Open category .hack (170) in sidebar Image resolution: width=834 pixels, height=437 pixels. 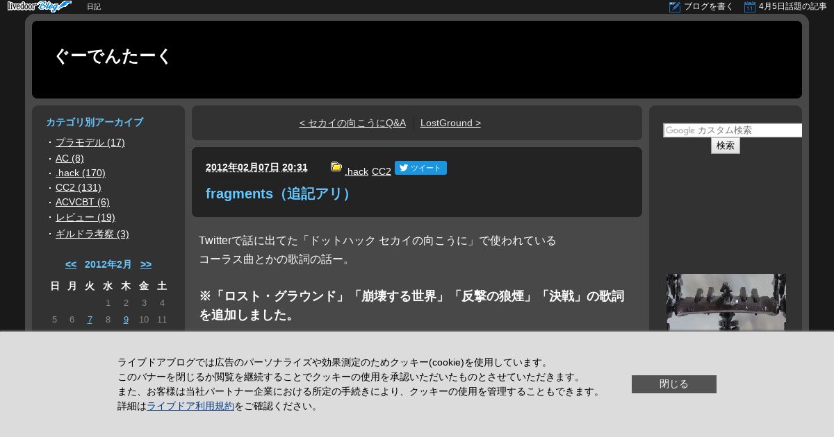pos(81,173)
